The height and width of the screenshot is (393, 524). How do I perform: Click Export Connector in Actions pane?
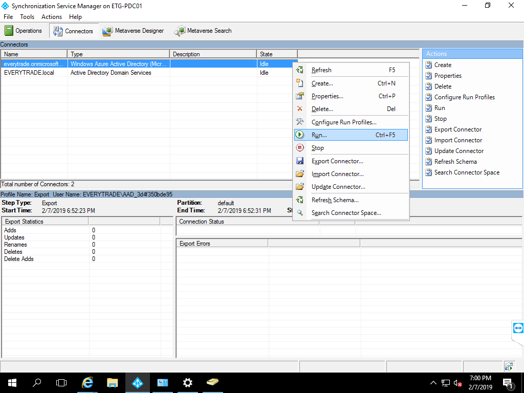(x=458, y=129)
